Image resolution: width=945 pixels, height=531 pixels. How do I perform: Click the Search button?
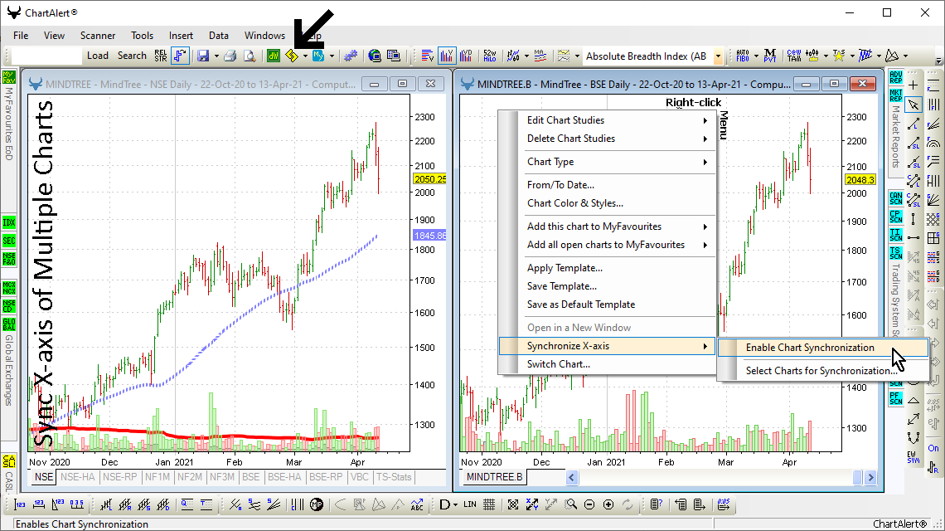(132, 56)
